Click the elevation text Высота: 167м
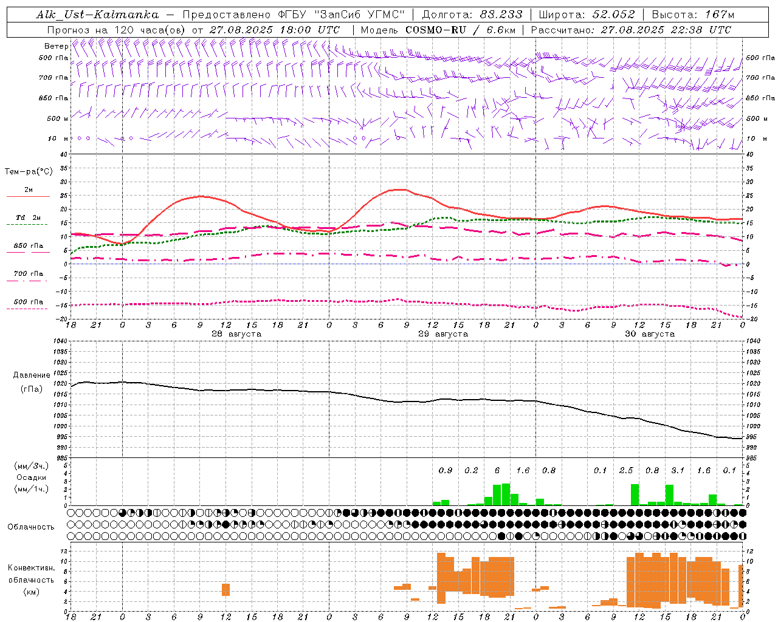The width and height of the screenshot is (778, 622). tap(693, 15)
